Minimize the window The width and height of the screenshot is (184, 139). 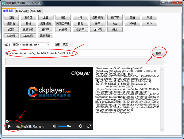click(163, 2)
